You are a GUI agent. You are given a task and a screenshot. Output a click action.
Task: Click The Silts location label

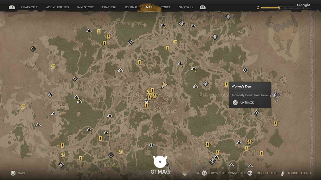click(111, 165)
